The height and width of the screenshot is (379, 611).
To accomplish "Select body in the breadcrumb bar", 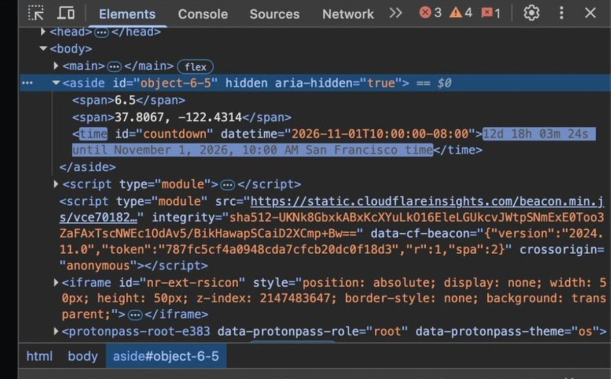I will pos(82,356).
